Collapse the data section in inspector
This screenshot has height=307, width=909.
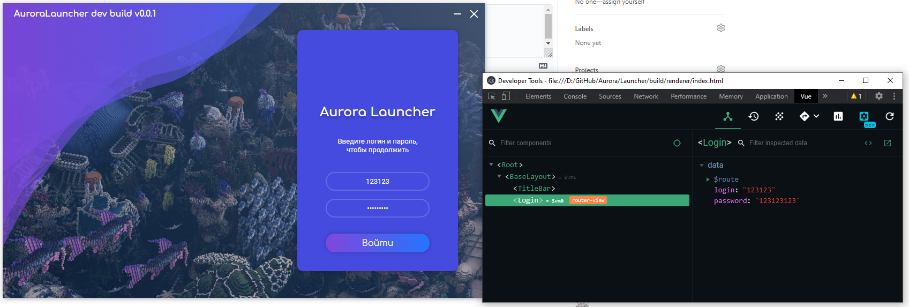pos(702,165)
